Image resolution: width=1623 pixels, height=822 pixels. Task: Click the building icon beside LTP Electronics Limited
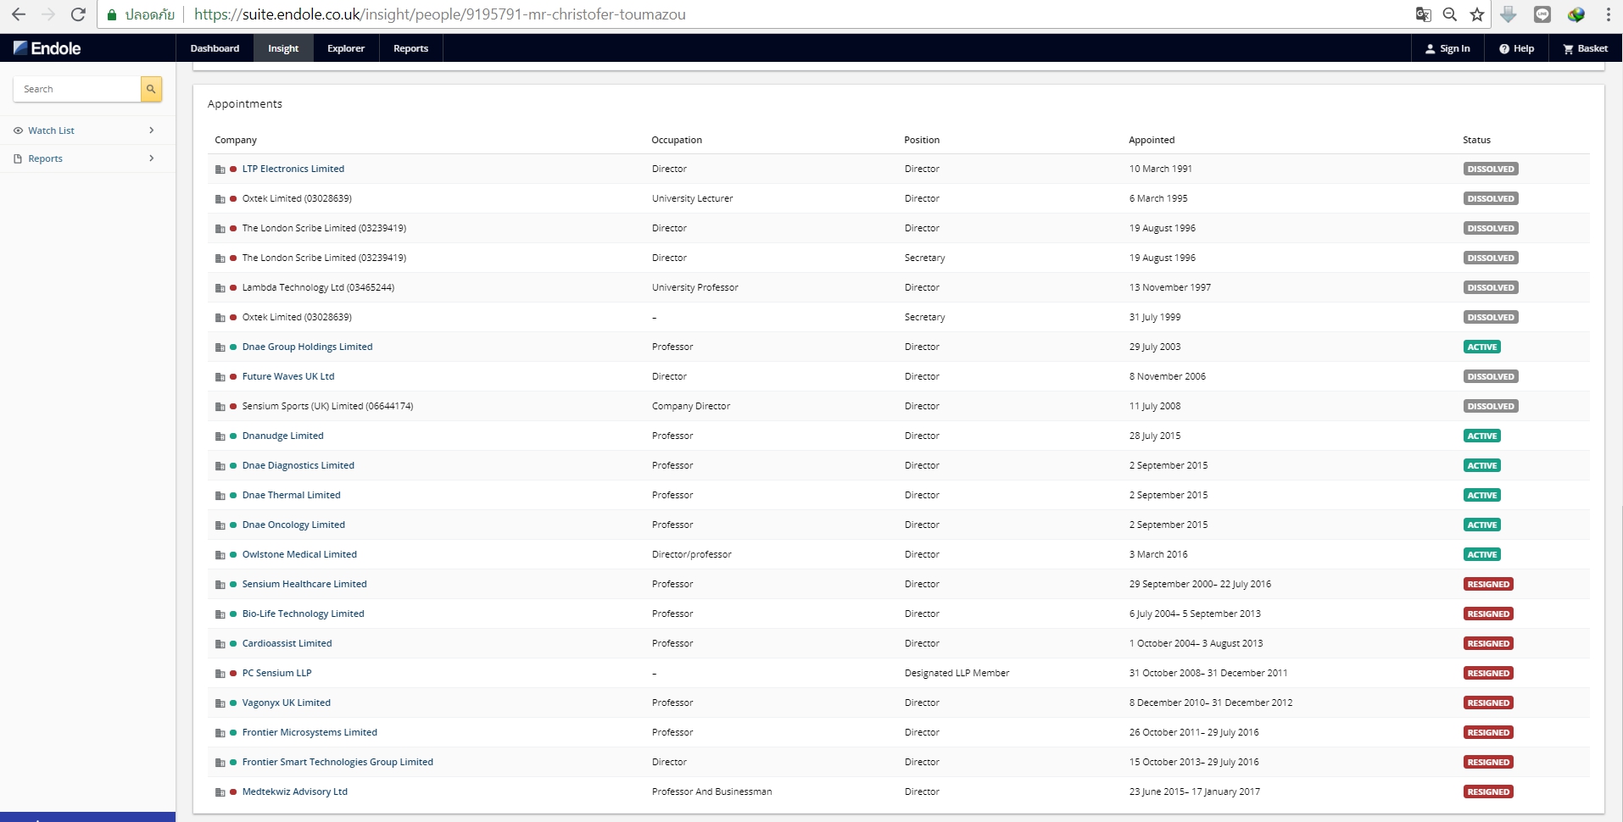coord(220,169)
